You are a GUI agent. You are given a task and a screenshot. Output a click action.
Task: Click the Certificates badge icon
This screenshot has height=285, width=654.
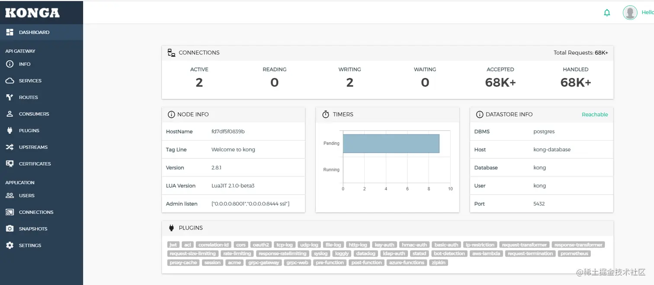[x=10, y=163]
